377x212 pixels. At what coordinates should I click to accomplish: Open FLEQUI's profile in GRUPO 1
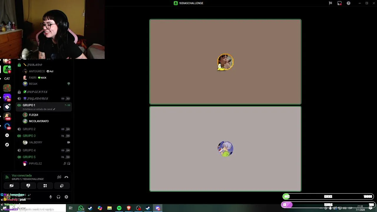coord(34,115)
